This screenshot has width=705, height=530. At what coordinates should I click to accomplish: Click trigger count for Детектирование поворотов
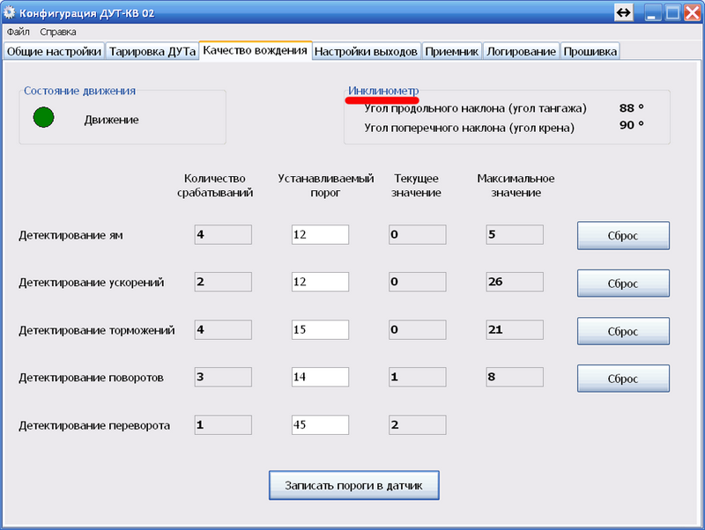[x=223, y=377]
